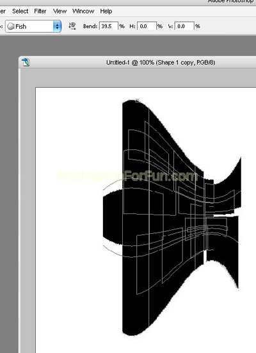Open the Fish warp style dropdown

pyautogui.click(x=33, y=26)
